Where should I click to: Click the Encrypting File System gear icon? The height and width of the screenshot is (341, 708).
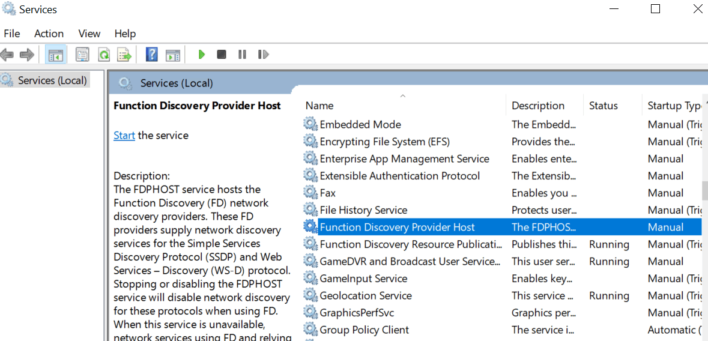tap(310, 141)
